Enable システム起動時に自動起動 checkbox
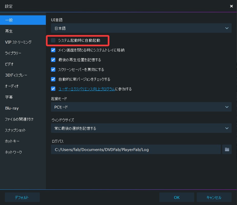237x205 pixels. point(53,40)
